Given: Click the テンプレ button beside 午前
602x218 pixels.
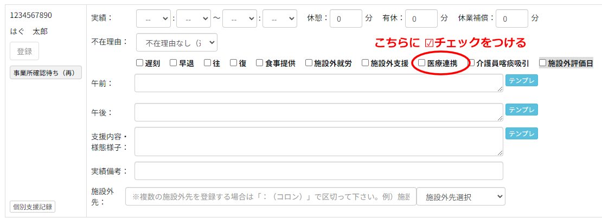Looking at the screenshot, I should [521, 81].
